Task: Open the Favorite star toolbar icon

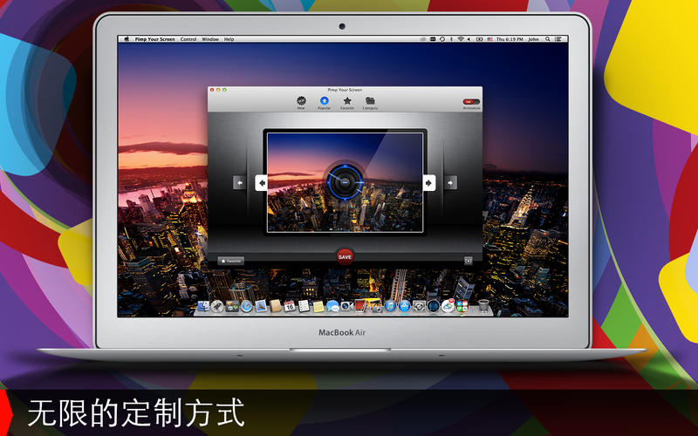Action: click(347, 103)
